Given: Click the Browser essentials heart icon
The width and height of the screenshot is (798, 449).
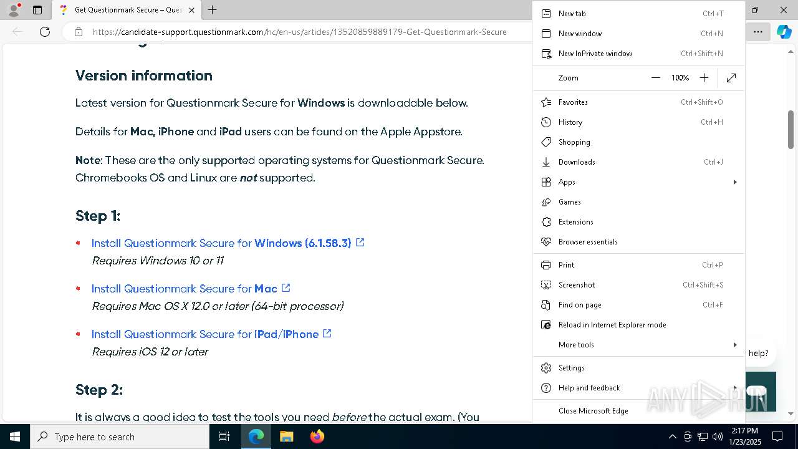Looking at the screenshot, I should 546,242.
